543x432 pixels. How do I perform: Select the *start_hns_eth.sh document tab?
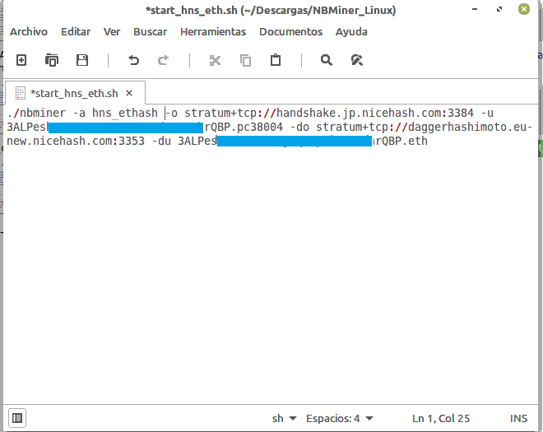coord(74,94)
